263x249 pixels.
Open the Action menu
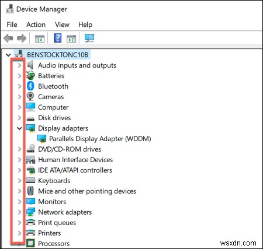[x=36, y=24]
